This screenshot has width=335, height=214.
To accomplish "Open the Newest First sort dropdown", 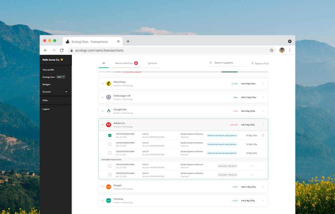I will (260, 64).
